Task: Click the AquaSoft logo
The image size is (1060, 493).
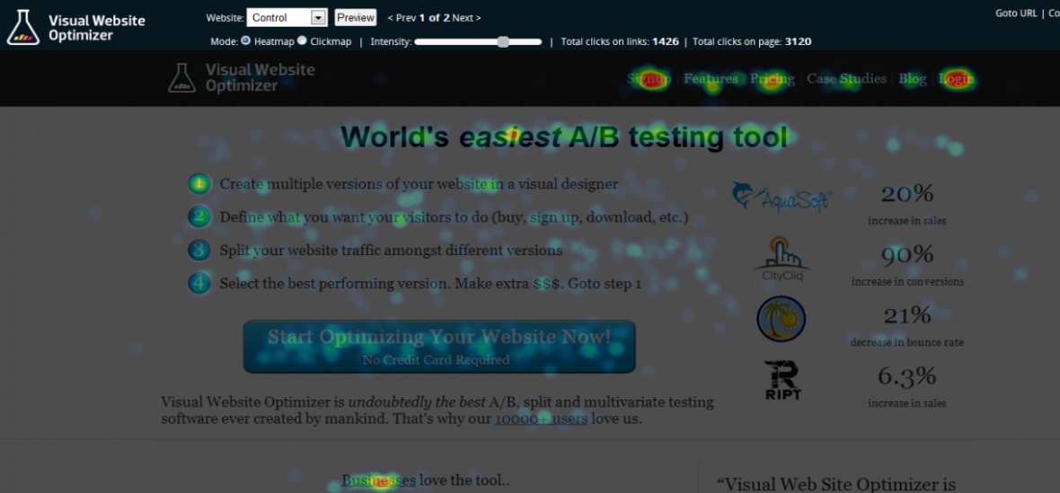Action: [782, 197]
